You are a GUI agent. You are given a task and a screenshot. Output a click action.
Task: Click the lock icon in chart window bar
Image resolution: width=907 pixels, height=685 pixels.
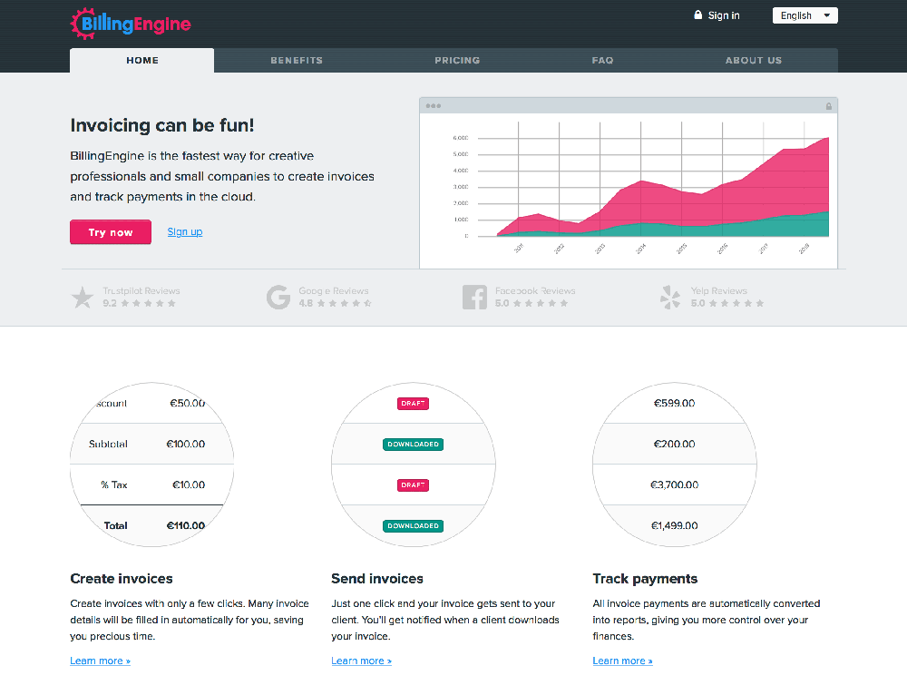tap(828, 106)
